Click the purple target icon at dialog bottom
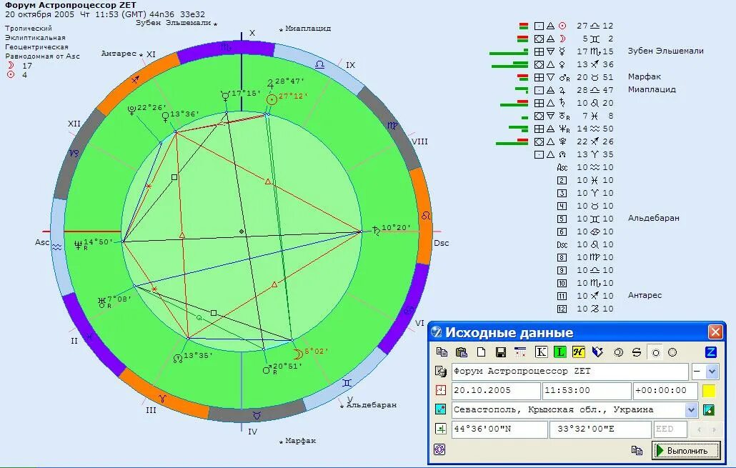736x468 pixels. 439,449
